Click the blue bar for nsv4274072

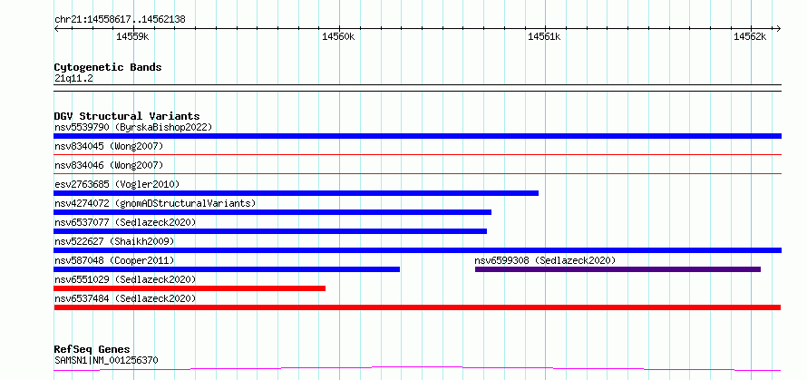tap(272, 212)
